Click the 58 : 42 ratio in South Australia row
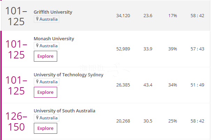 click(x=197, y=121)
